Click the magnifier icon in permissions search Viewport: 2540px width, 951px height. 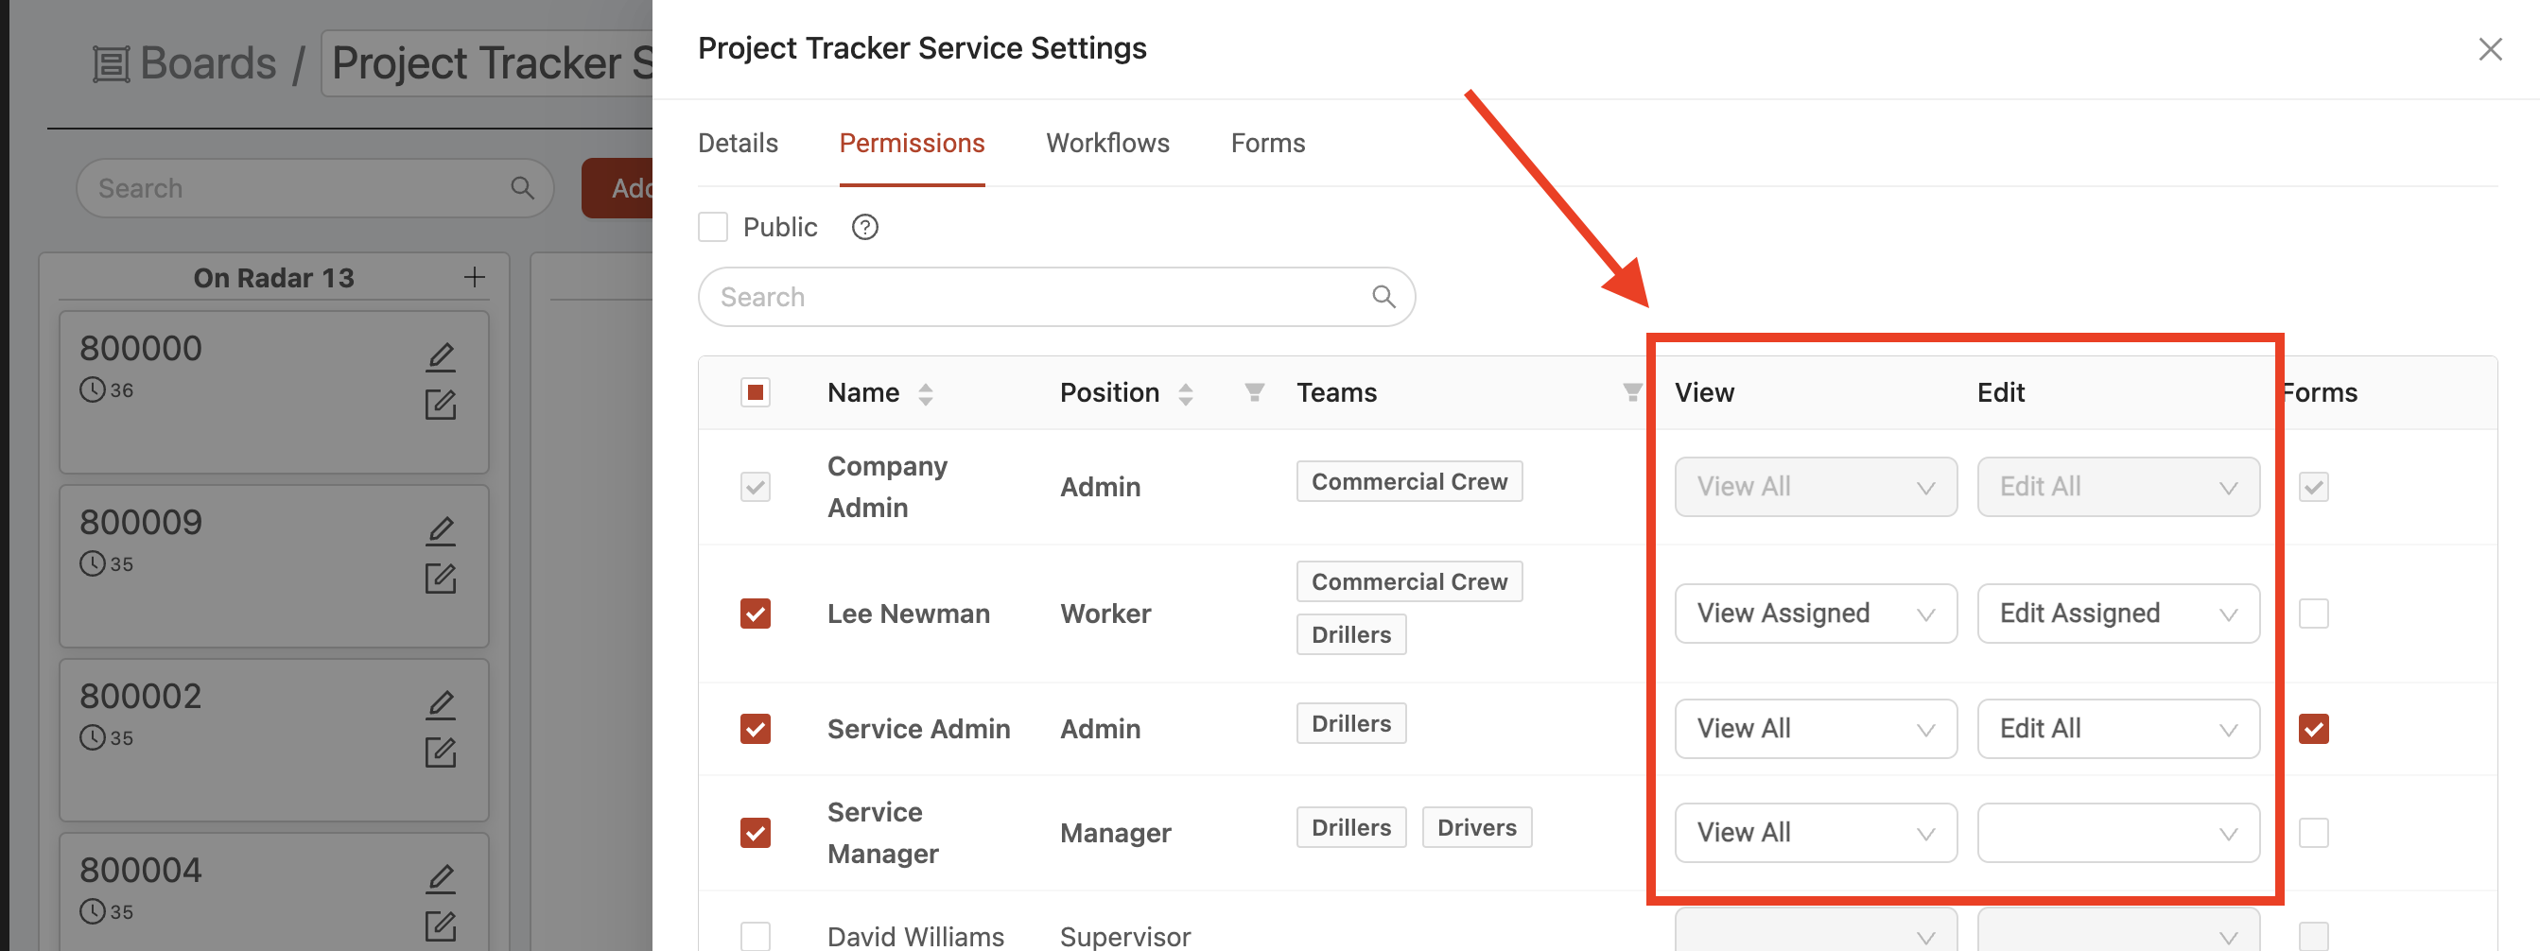pos(1383,297)
